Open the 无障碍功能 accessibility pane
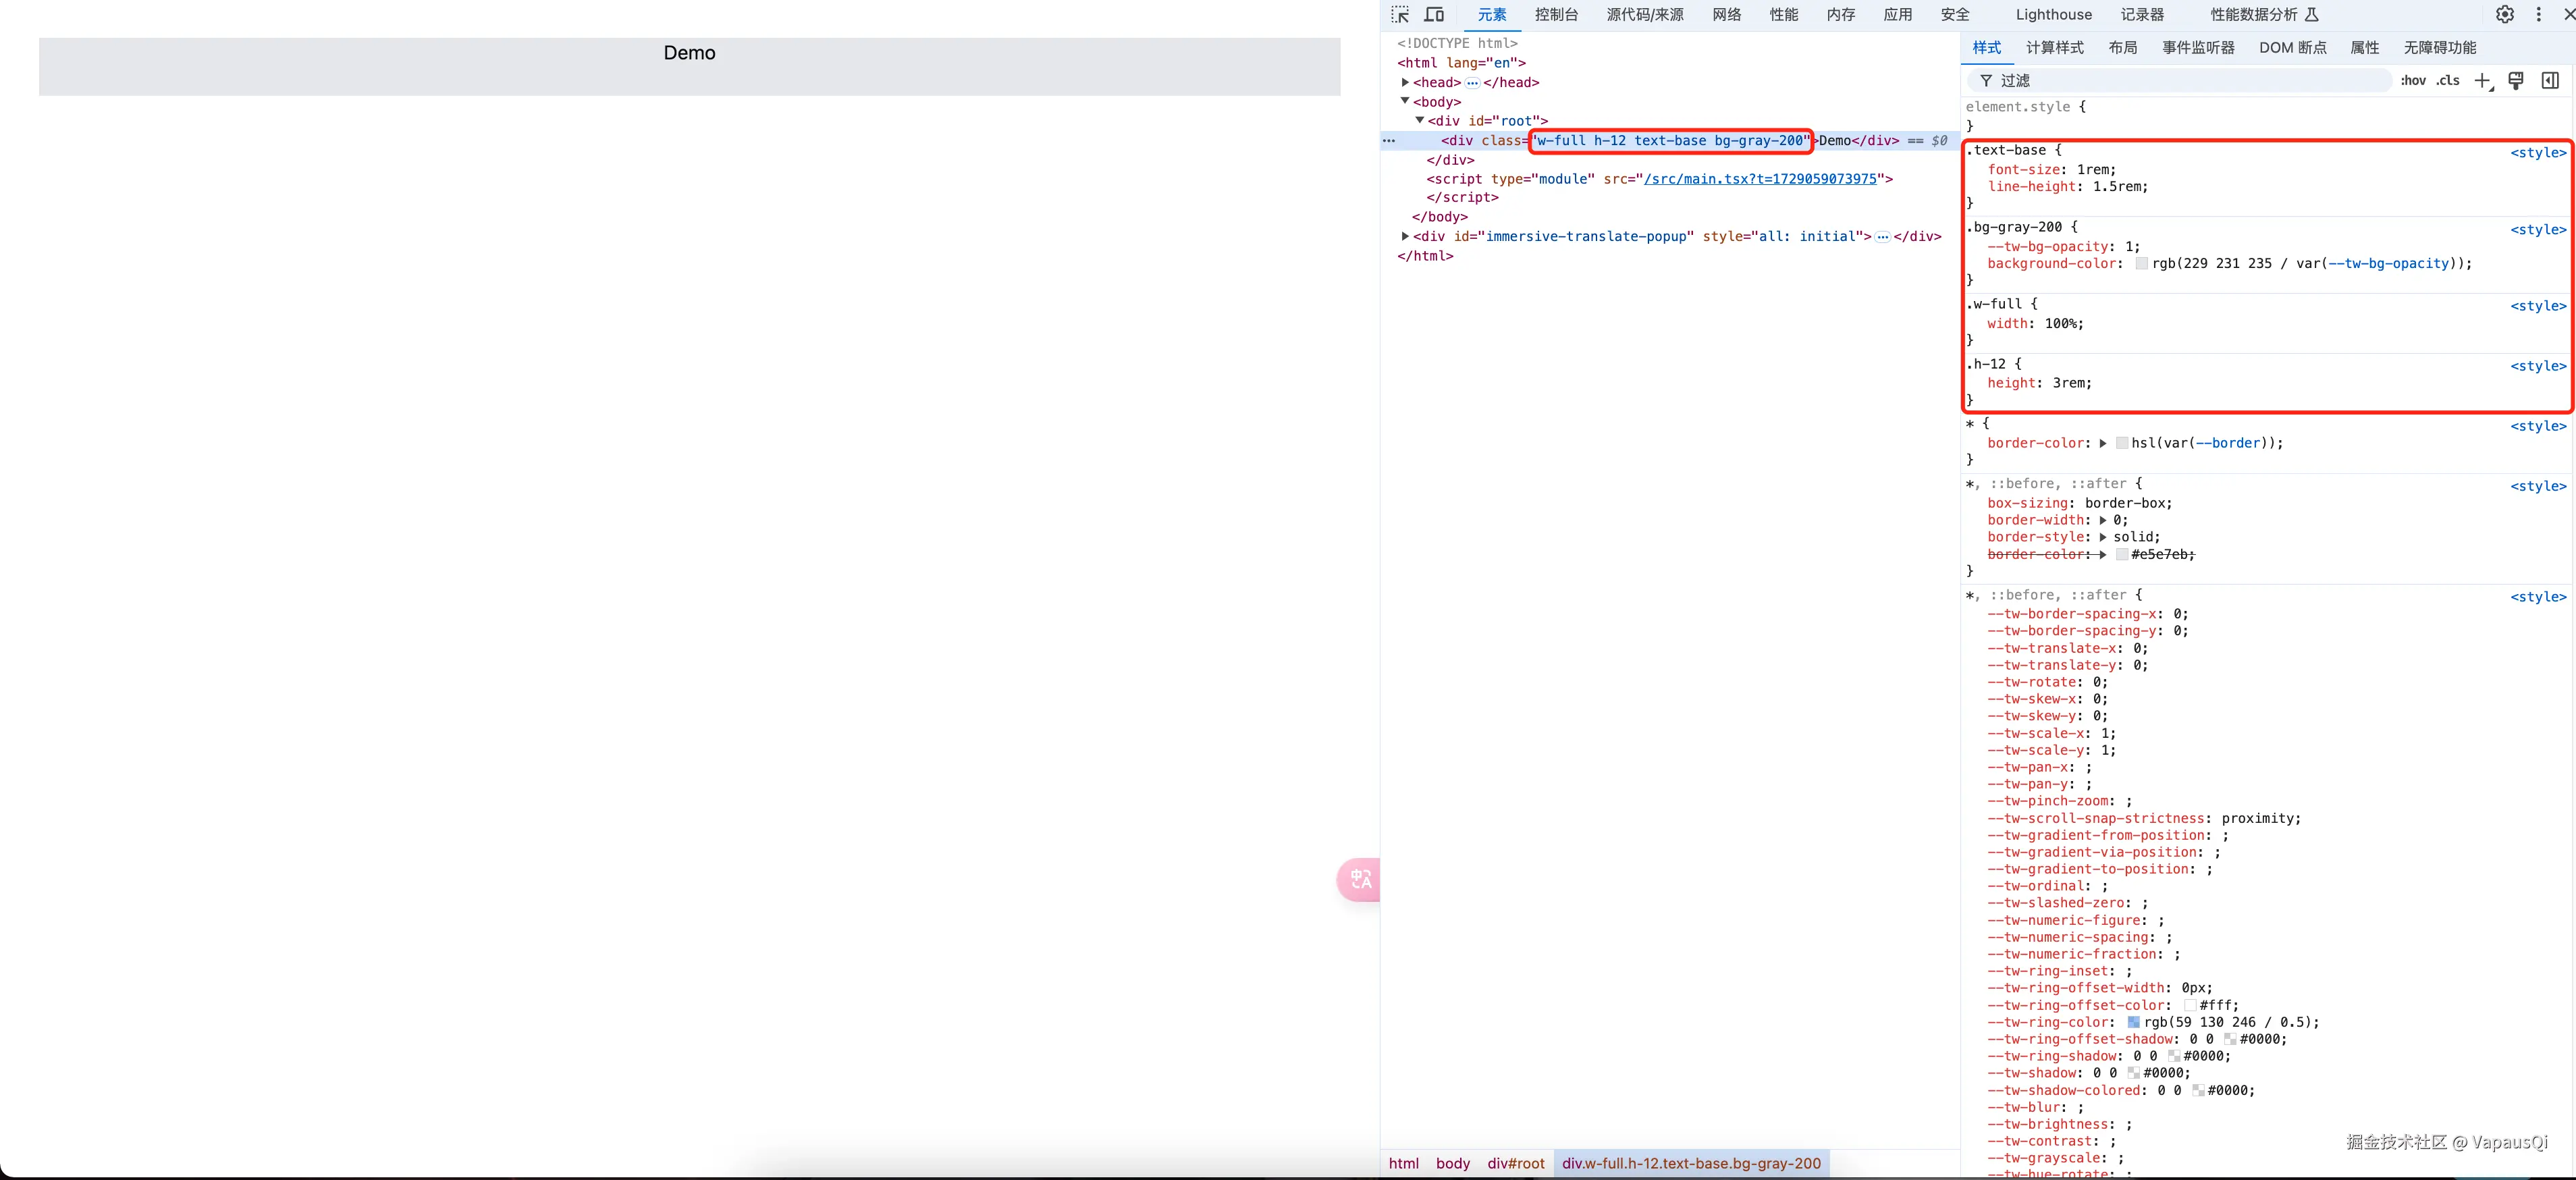2576x1180 pixels. 2439,48
